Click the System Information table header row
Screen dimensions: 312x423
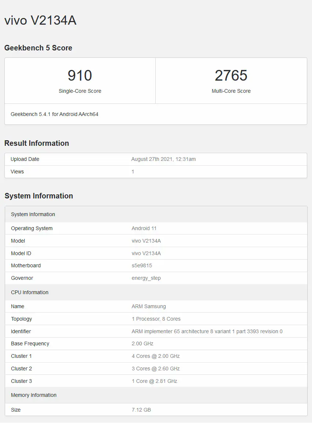pos(156,214)
